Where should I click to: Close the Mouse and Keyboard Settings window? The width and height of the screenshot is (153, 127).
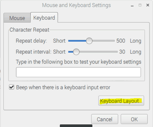pyautogui.click(x=148, y=5)
